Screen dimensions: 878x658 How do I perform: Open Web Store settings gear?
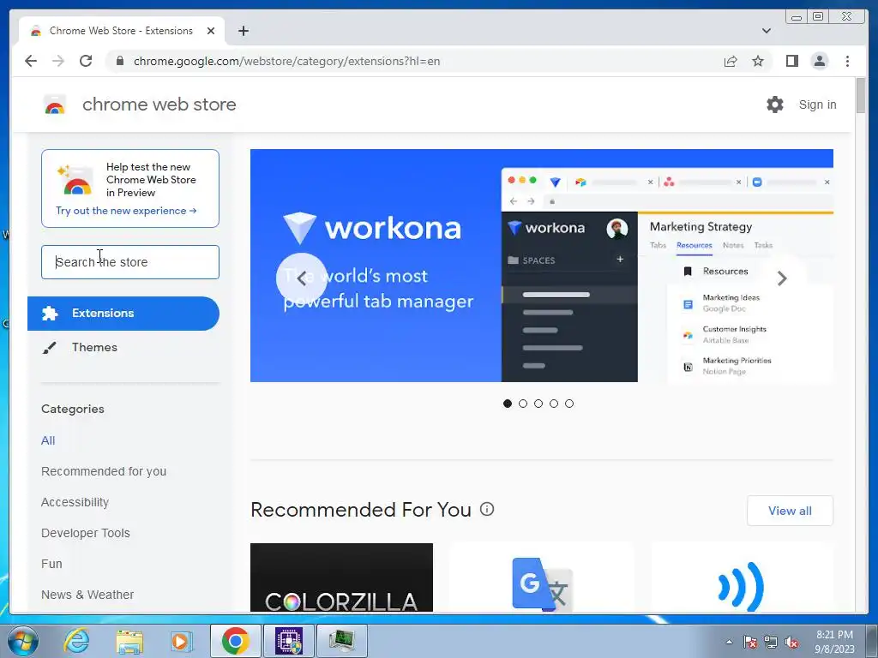pos(775,104)
